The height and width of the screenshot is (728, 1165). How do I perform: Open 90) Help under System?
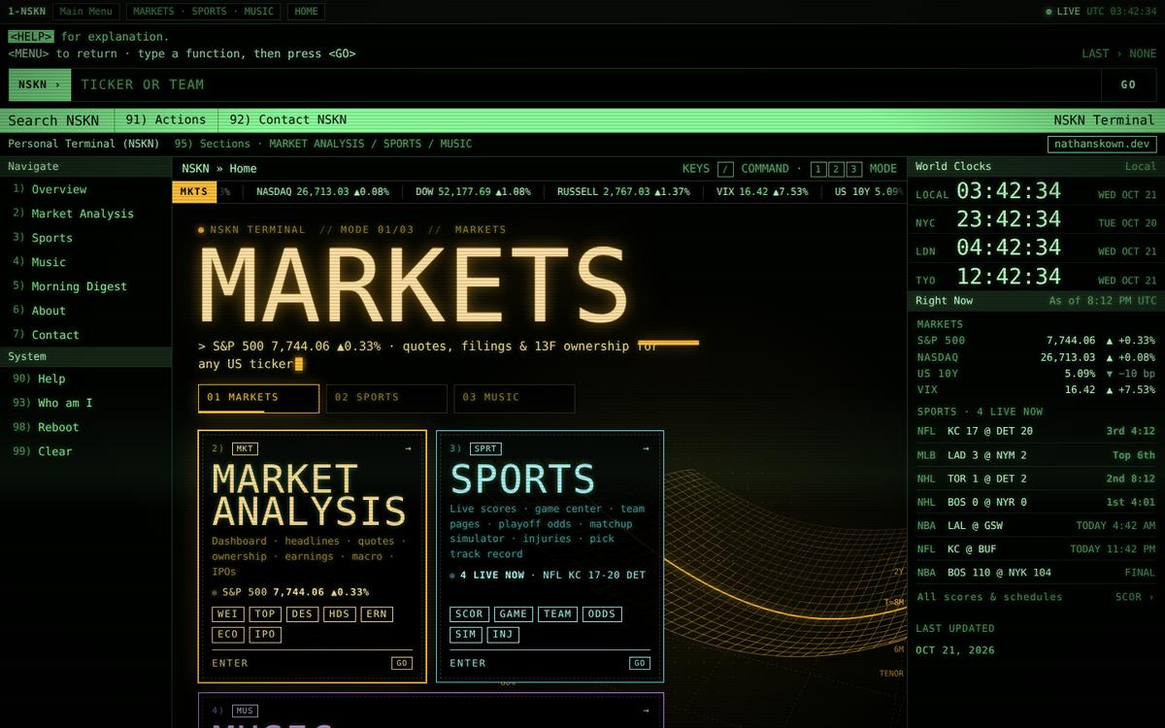point(85,379)
